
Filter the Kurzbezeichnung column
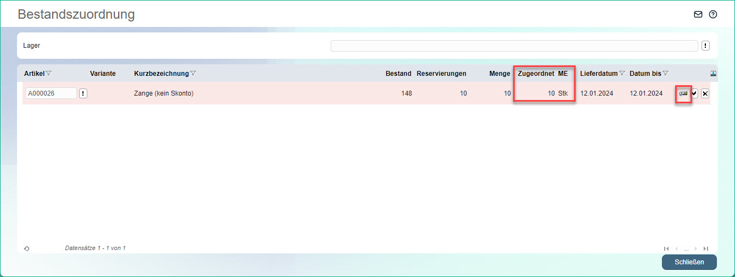[193, 73]
